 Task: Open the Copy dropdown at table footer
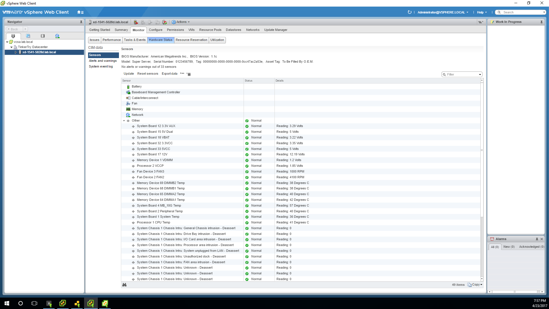point(475,285)
